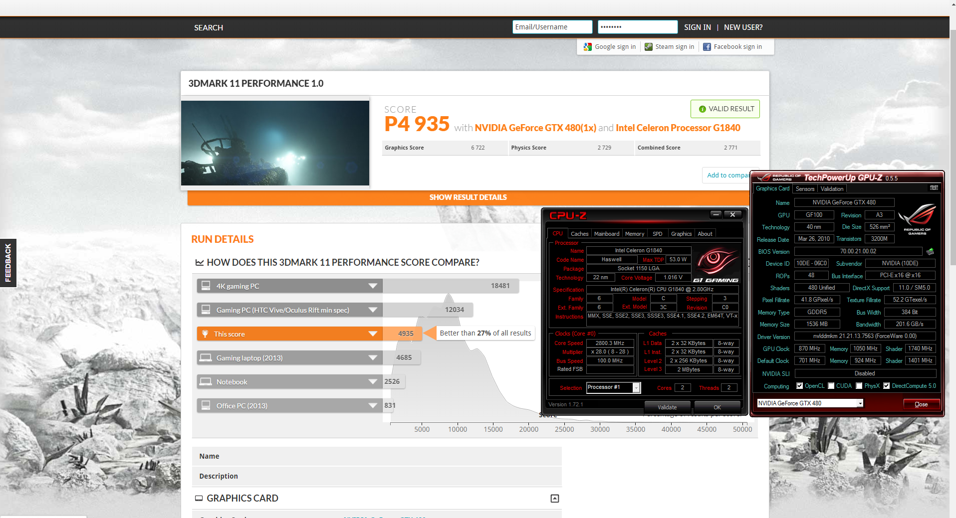Expand the Notebook comparison arrow
Viewport: 956px width, 518px height.
tap(373, 381)
